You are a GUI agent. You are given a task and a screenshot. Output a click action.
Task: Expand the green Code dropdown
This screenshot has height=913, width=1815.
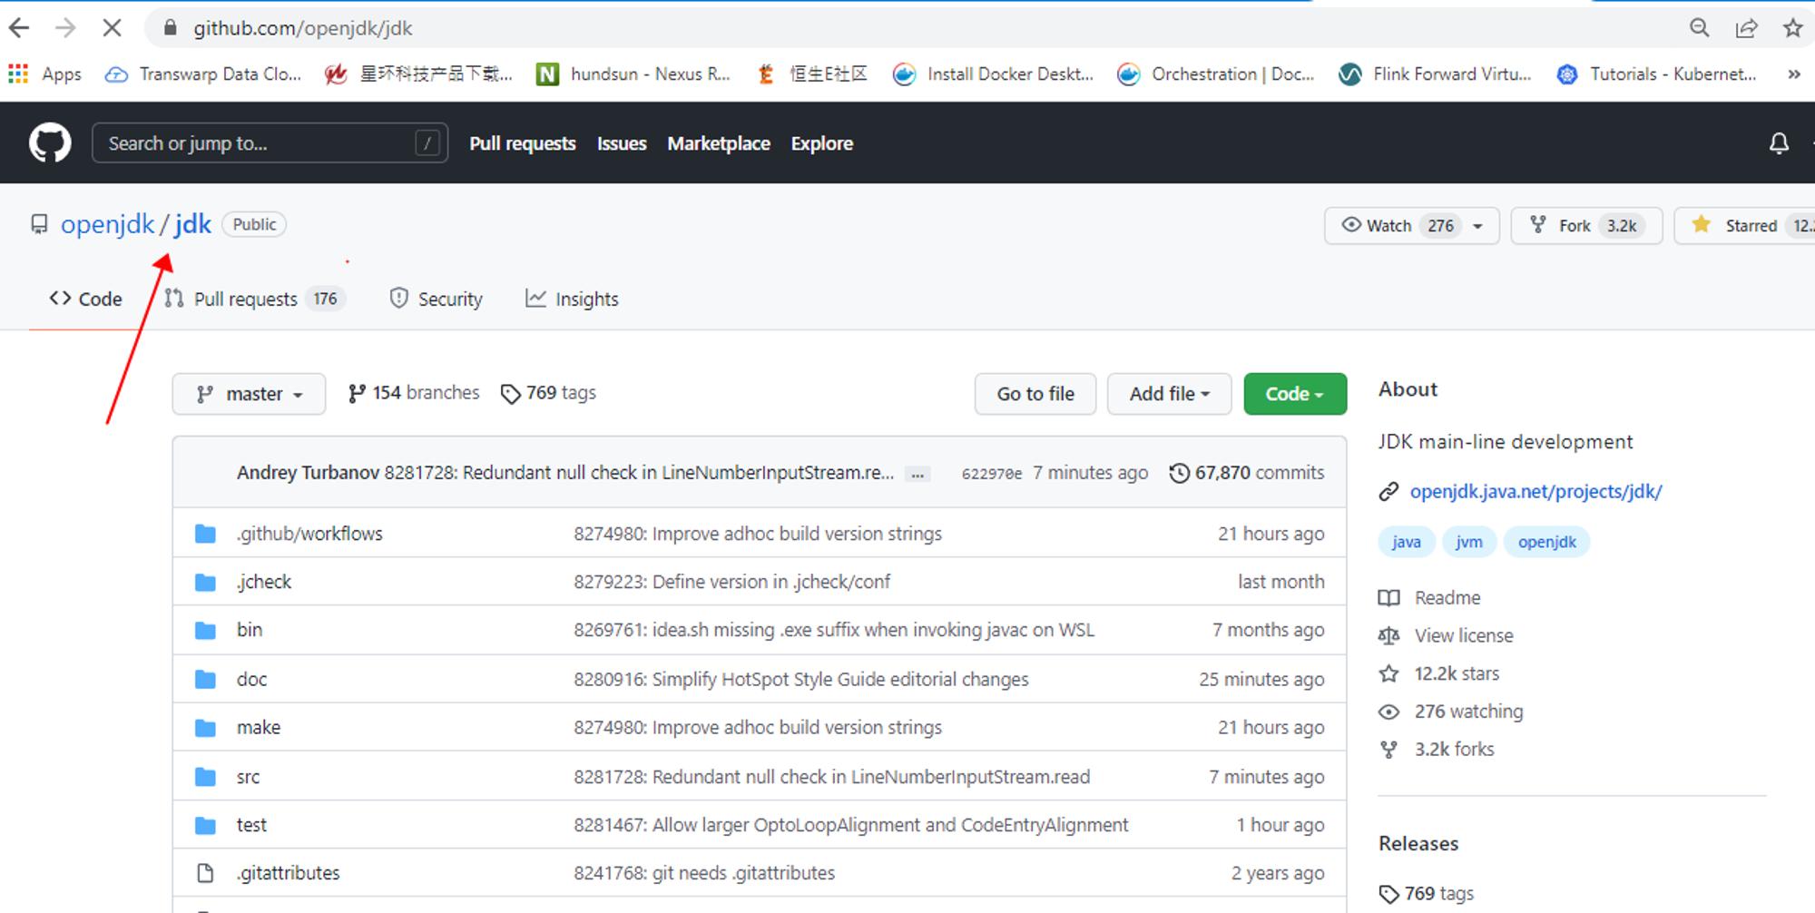pos(1294,394)
